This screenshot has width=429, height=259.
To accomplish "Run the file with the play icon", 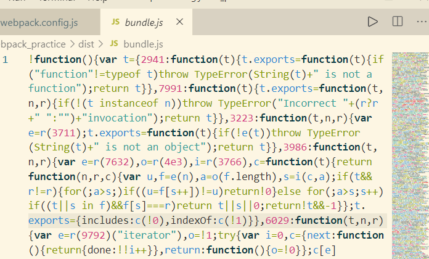I will 373,22.
